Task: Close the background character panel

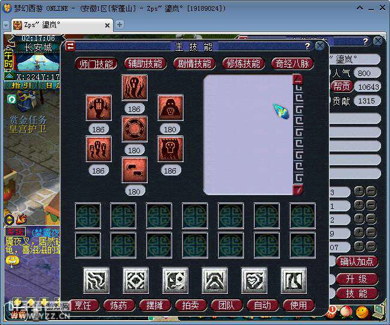Action: pyautogui.click(x=378, y=41)
